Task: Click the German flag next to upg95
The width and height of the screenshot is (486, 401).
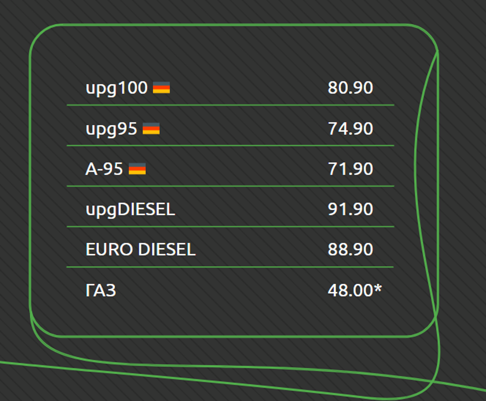Action: point(151,128)
